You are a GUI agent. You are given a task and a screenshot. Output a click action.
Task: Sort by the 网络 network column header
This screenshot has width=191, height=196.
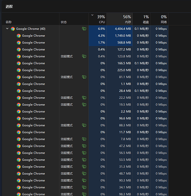[x=159, y=19]
